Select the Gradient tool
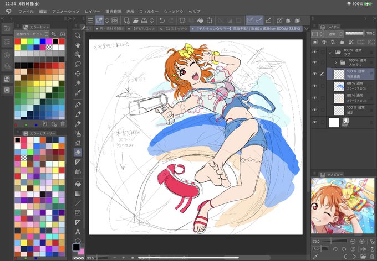The height and width of the screenshot is (261, 377). [x=78, y=194]
